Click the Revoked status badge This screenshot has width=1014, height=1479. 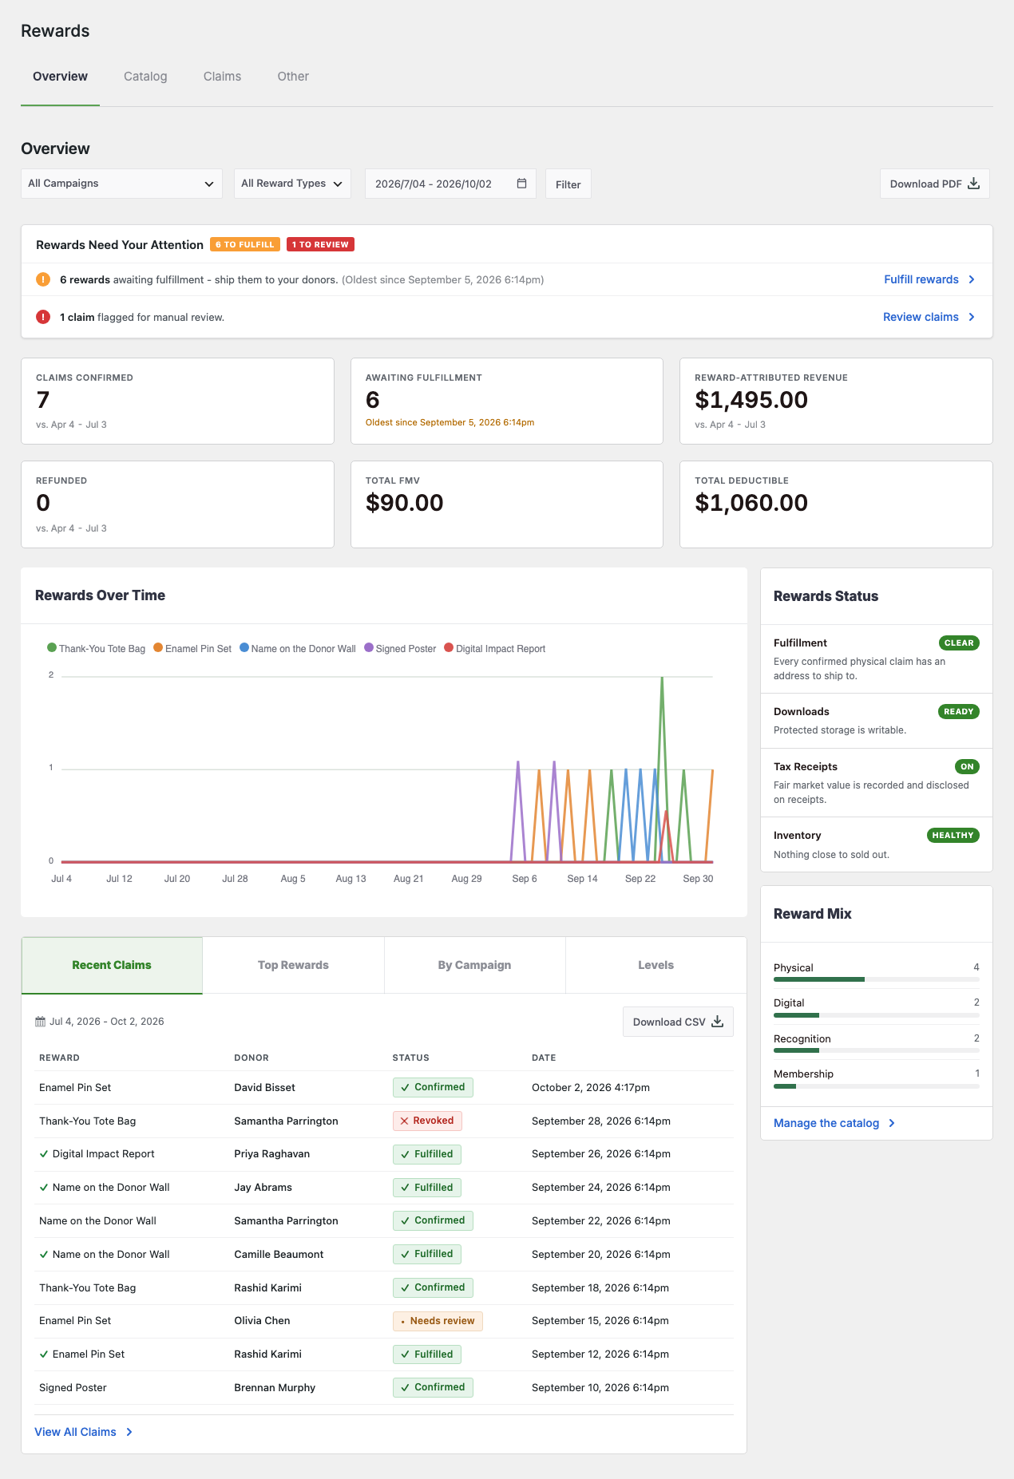tap(427, 1121)
